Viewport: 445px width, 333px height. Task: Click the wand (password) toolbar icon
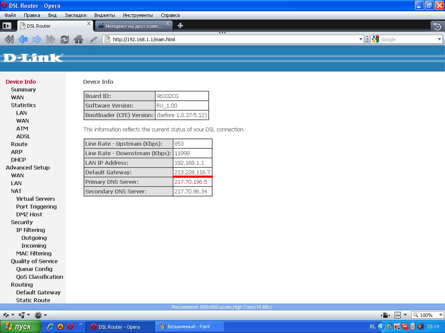[93, 39]
